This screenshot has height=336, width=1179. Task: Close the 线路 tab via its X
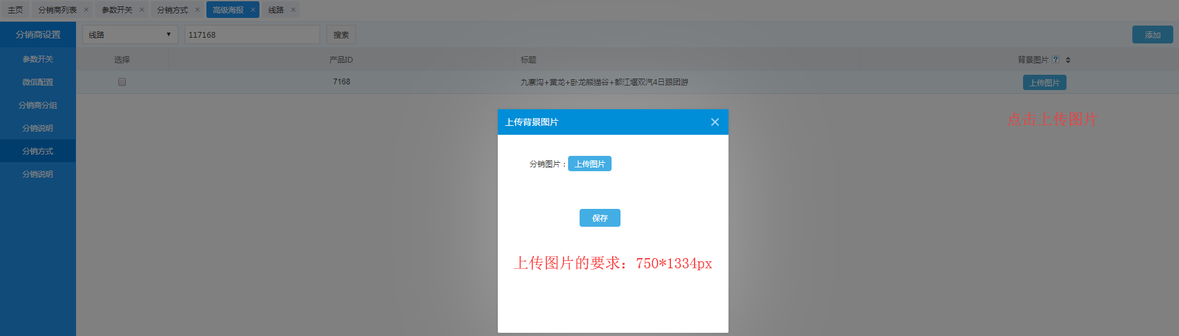point(293,10)
